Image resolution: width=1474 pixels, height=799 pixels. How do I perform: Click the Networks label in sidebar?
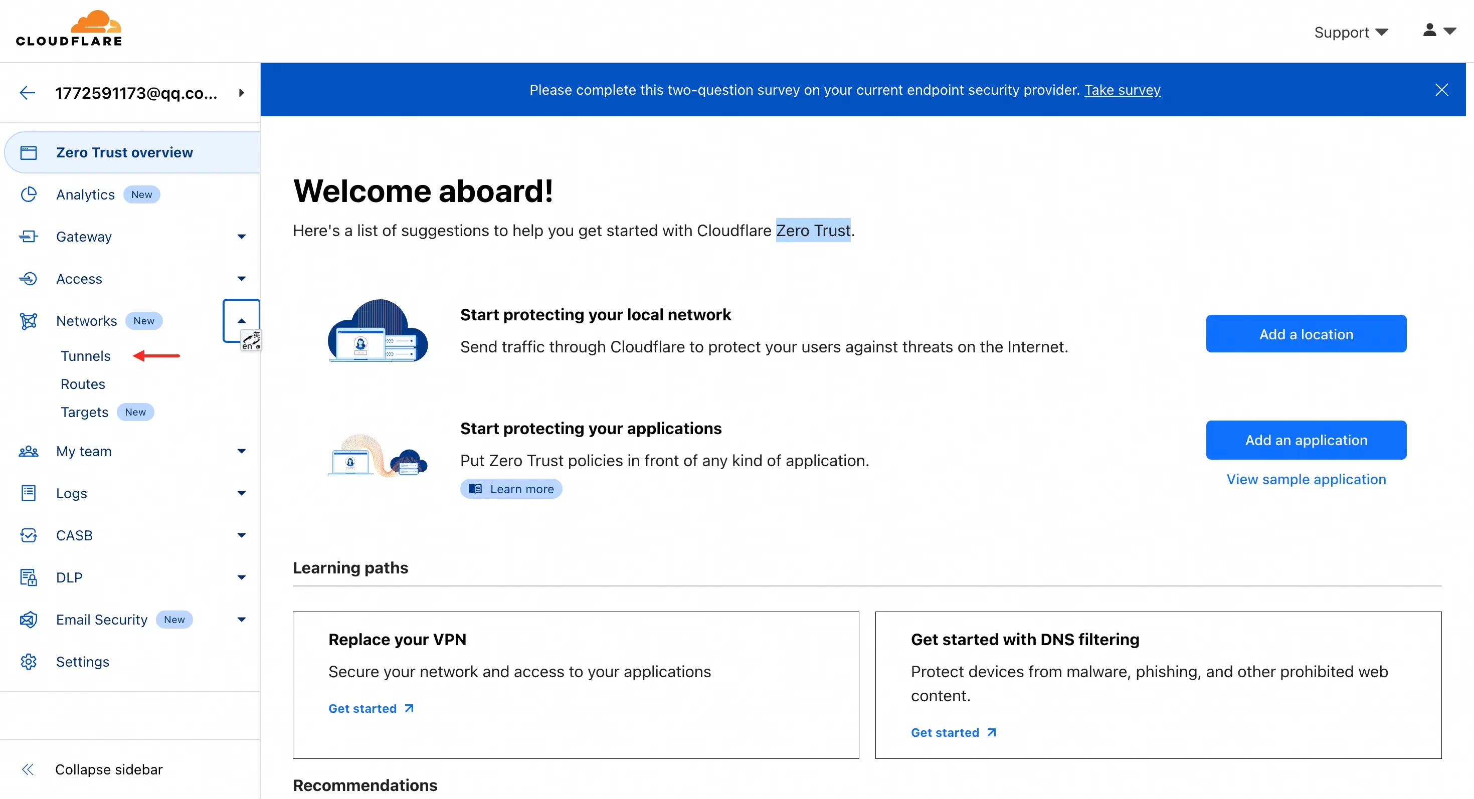pos(86,321)
